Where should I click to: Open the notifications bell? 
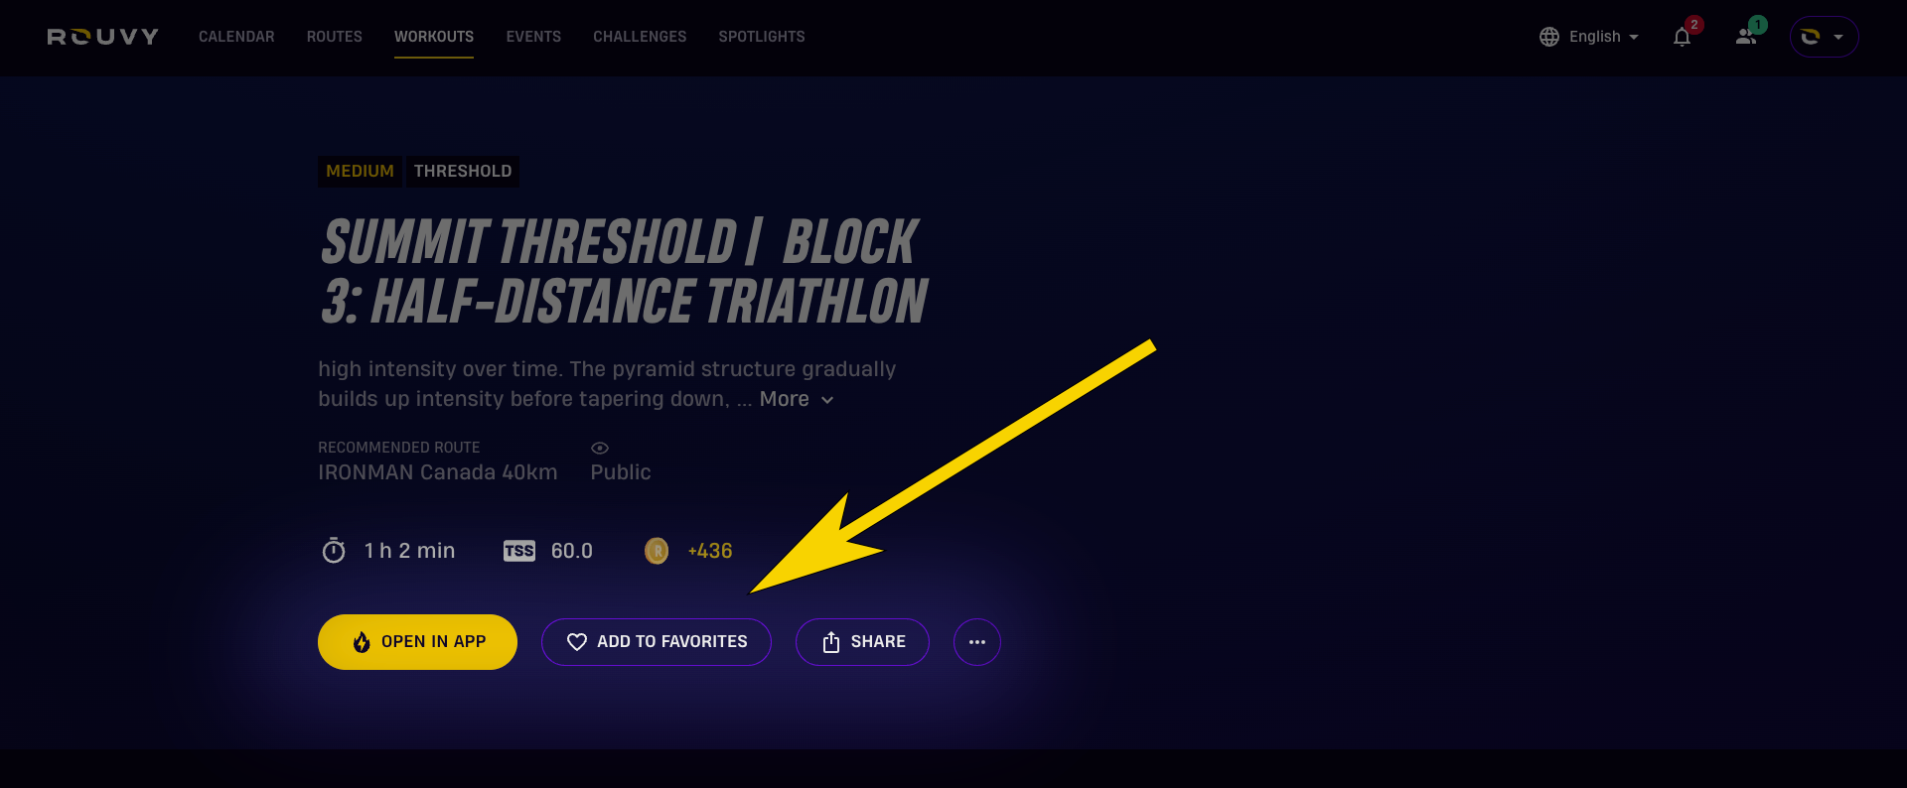[1682, 37]
